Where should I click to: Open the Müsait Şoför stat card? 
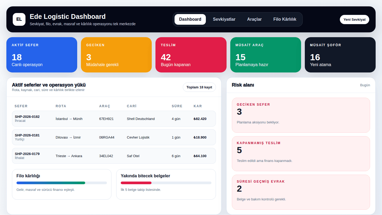pyautogui.click(x=340, y=55)
